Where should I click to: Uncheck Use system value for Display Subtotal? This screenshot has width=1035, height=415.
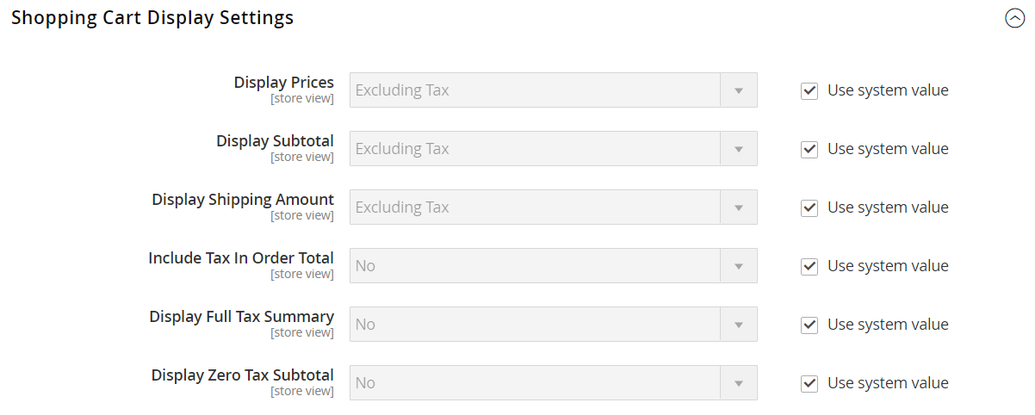coord(809,149)
